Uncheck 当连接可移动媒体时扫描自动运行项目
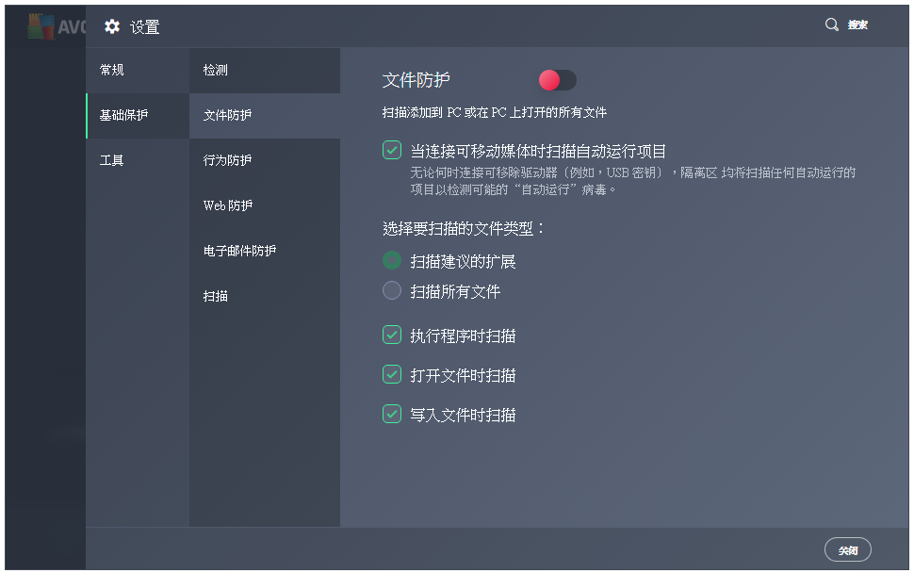The width and height of the screenshot is (914, 573). pyautogui.click(x=391, y=148)
